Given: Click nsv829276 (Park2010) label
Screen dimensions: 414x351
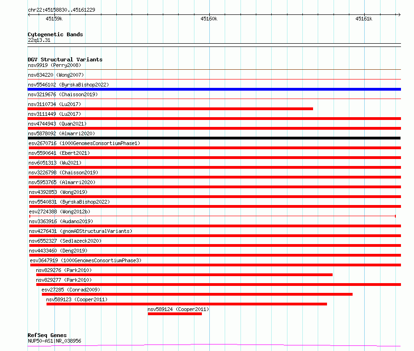Looking at the screenshot, I should tap(64, 270).
